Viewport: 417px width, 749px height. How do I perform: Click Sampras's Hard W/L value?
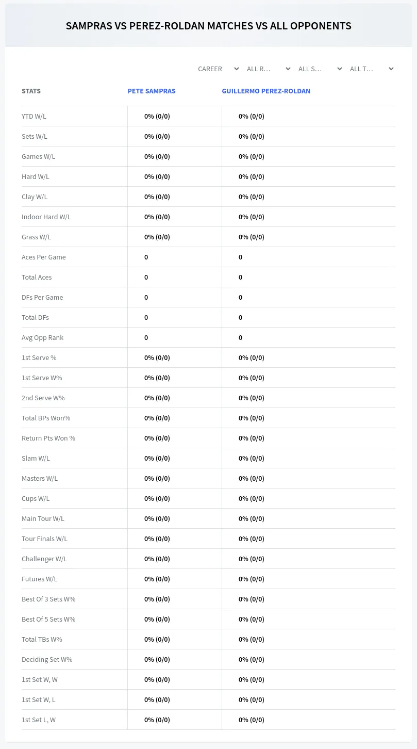(x=157, y=176)
